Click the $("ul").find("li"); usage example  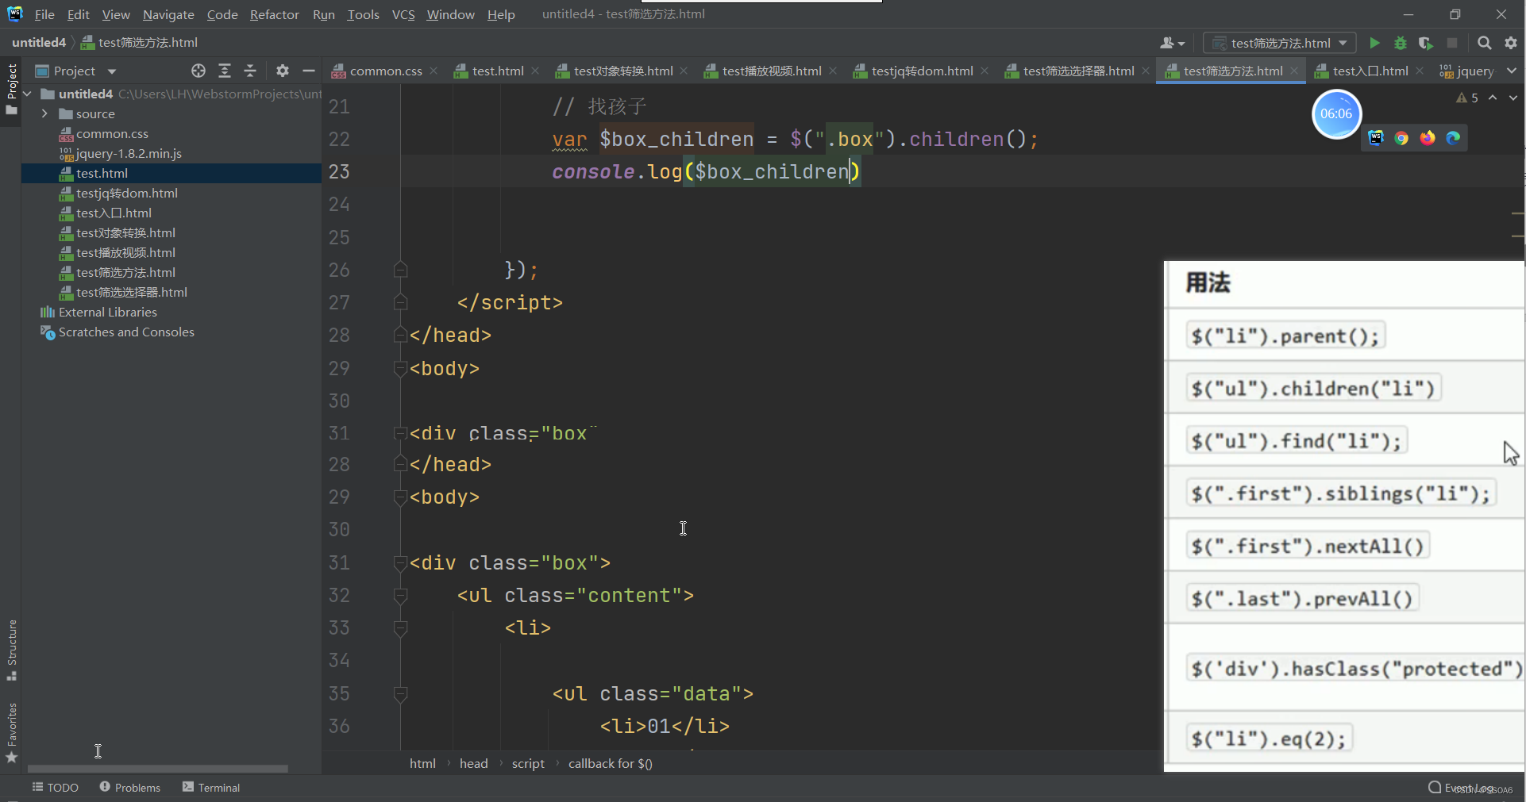(1297, 441)
